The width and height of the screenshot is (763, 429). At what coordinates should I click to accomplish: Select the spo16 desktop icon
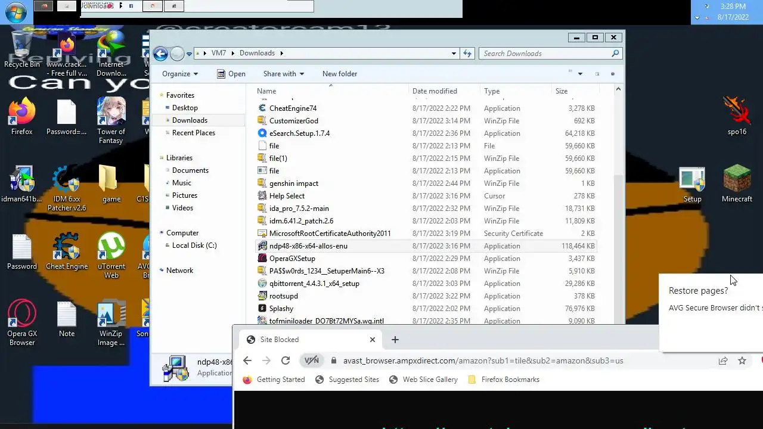[737, 116]
